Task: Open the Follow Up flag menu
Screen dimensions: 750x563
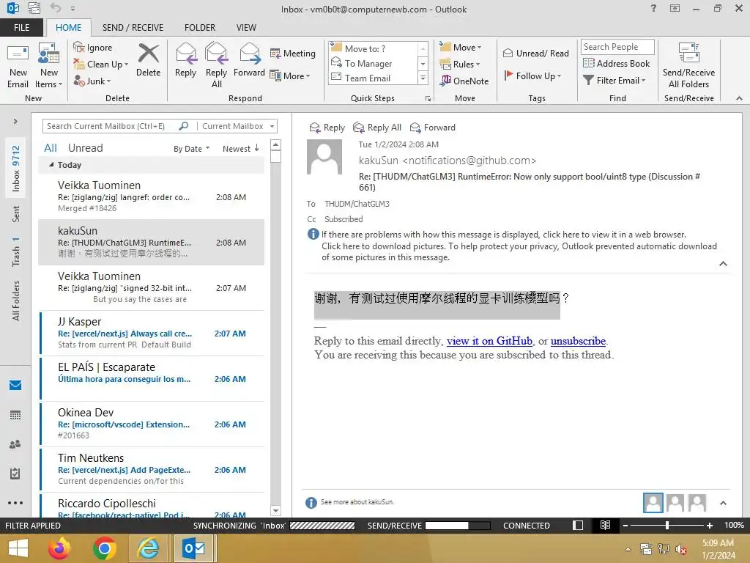Action: point(532,76)
